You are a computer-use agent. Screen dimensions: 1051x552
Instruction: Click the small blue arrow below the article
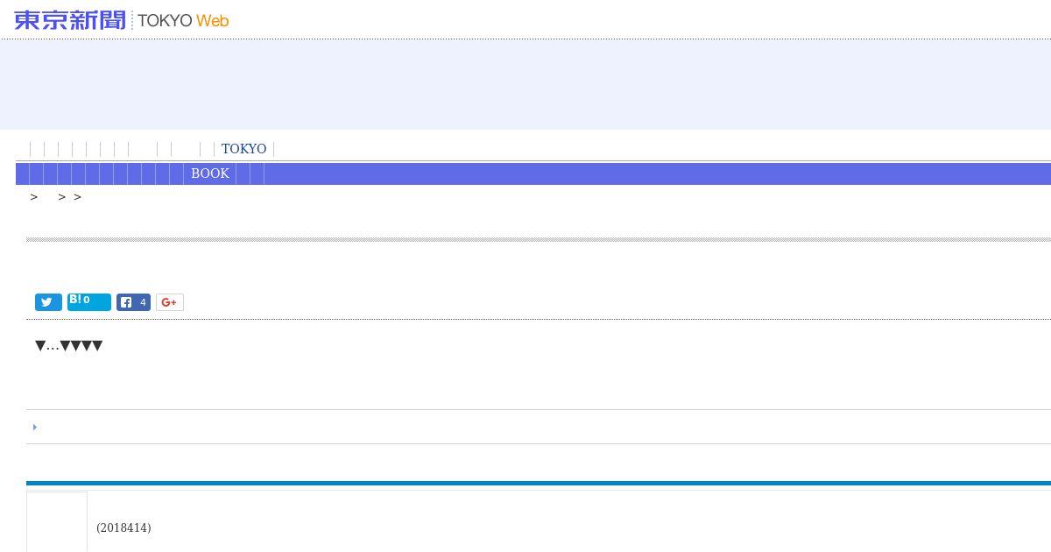pos(35,427)
